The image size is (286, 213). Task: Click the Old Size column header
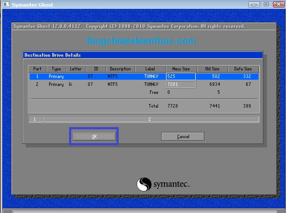point(213,69)
